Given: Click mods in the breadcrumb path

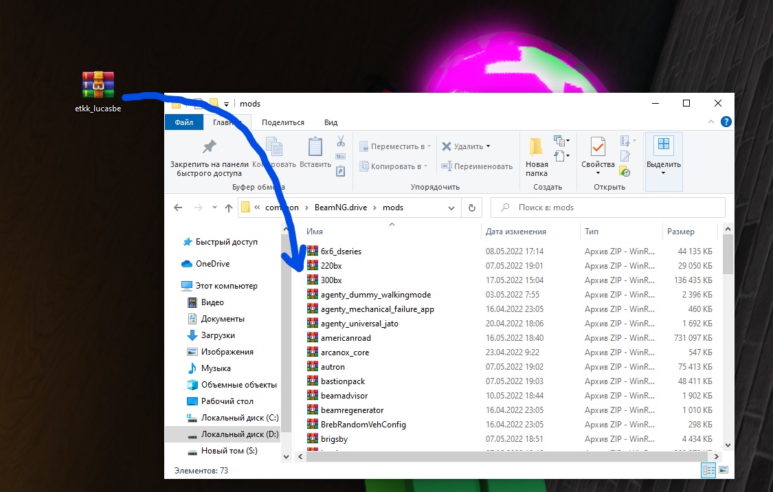Looking at the screenshot, I should (x=393, y=208).
